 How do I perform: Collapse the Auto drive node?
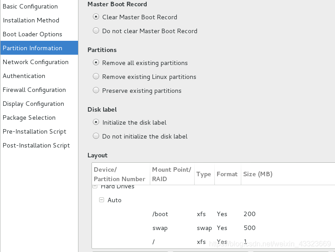pyautogui.click(x=101, y=200)
